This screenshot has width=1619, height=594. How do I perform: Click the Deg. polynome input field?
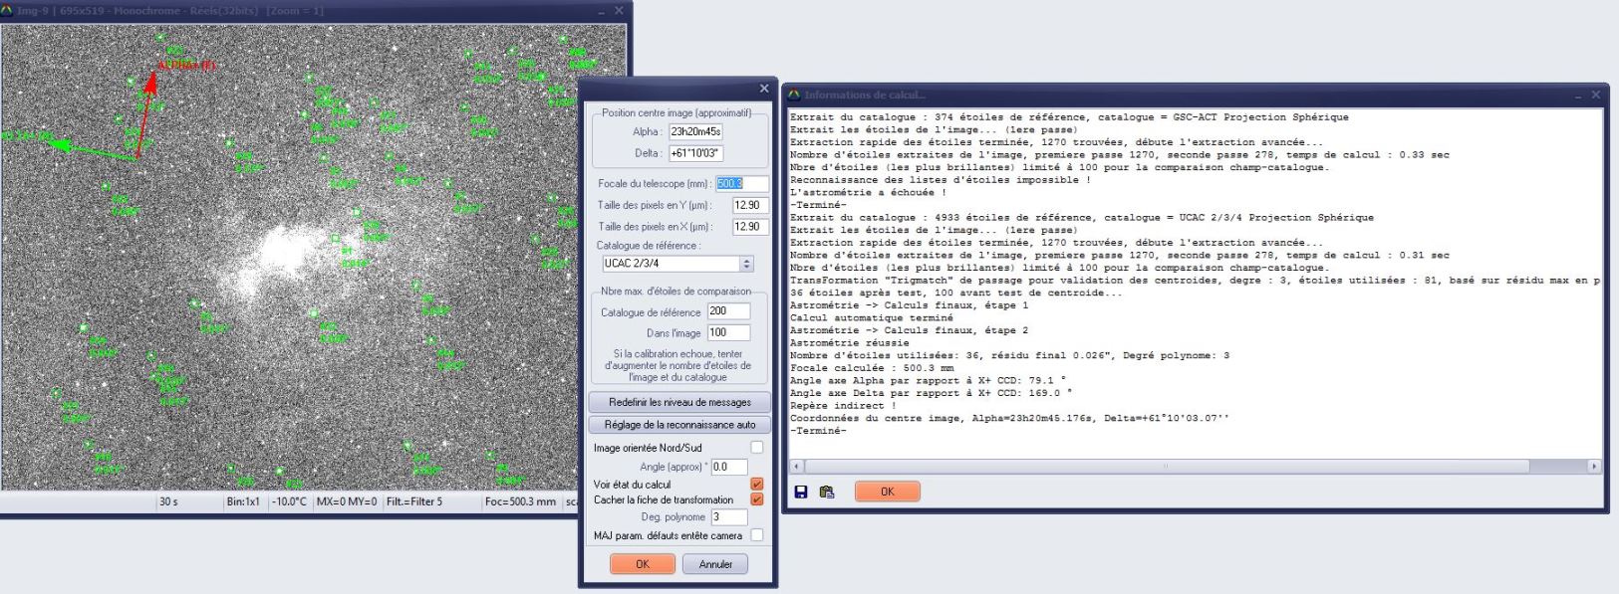point(728,517)
